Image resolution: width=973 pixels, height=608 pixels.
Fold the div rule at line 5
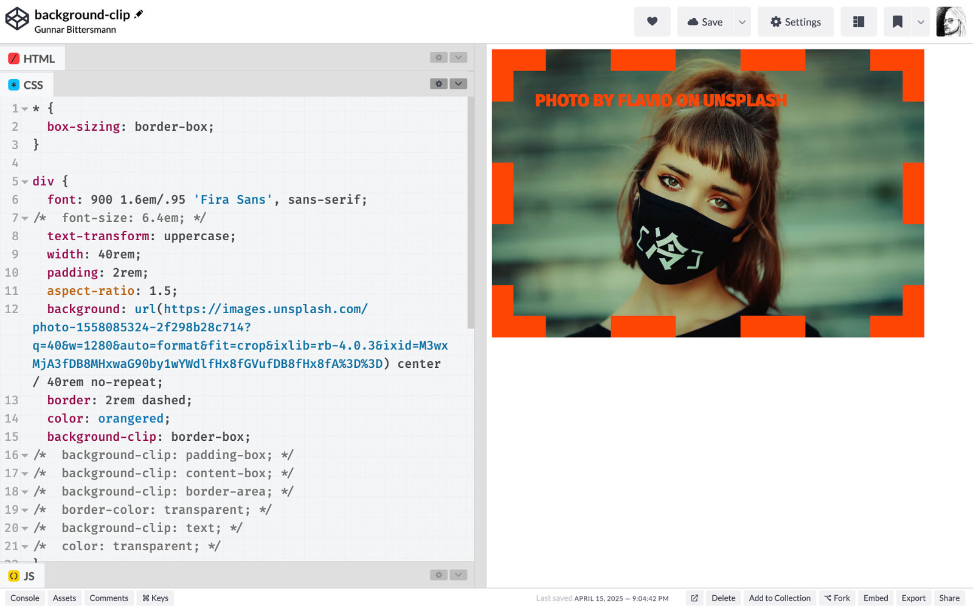point(25,182)
